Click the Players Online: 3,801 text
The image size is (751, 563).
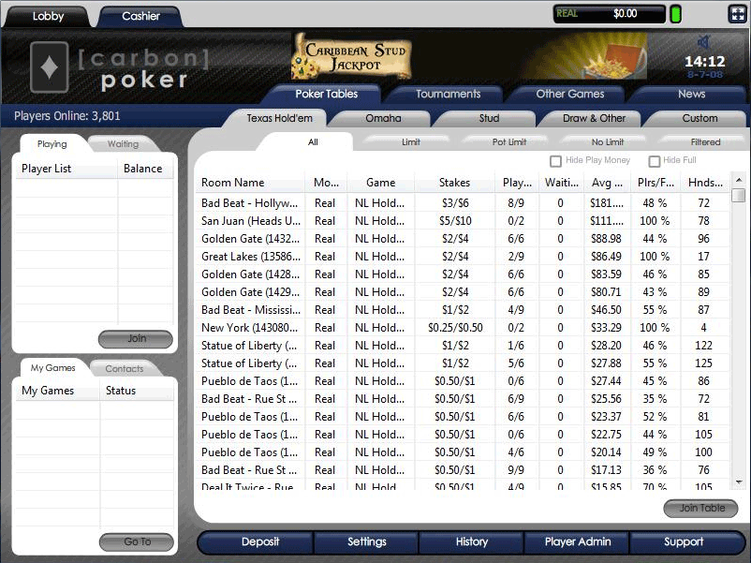pyautogui.click(x=67, y=116)
